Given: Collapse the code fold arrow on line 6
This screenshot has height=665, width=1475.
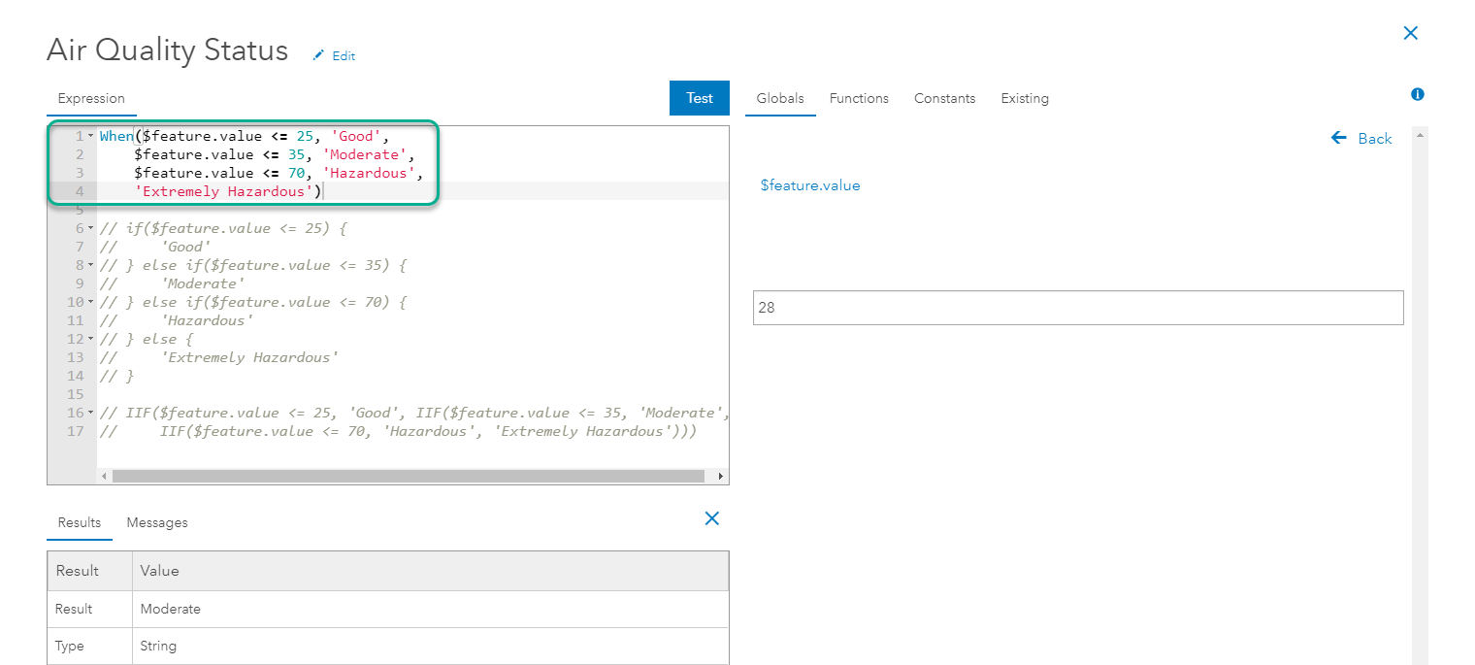Looking at the screenshot, I should pos(90,228).
